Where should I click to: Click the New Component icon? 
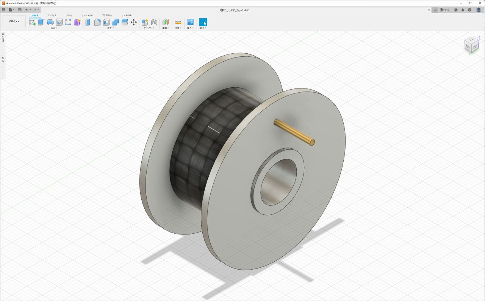(x=145, y=22)
